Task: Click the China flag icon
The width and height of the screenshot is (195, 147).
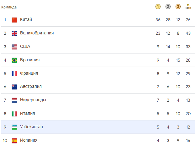Action: pyautogui.click(x=14, y=20)
